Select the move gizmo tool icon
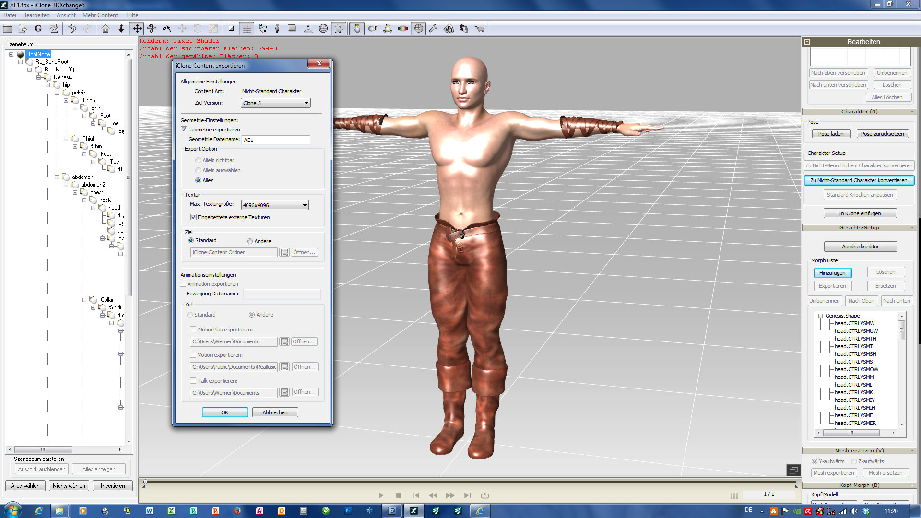 tap(137, 29)
